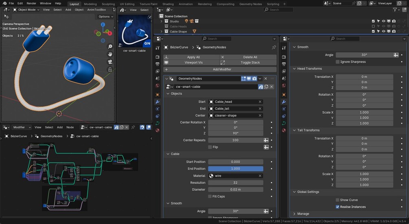This screenshot has width=409, height=224.
Task: Open the Render properties tab in middle panel
Action: [x=157, y=57]
